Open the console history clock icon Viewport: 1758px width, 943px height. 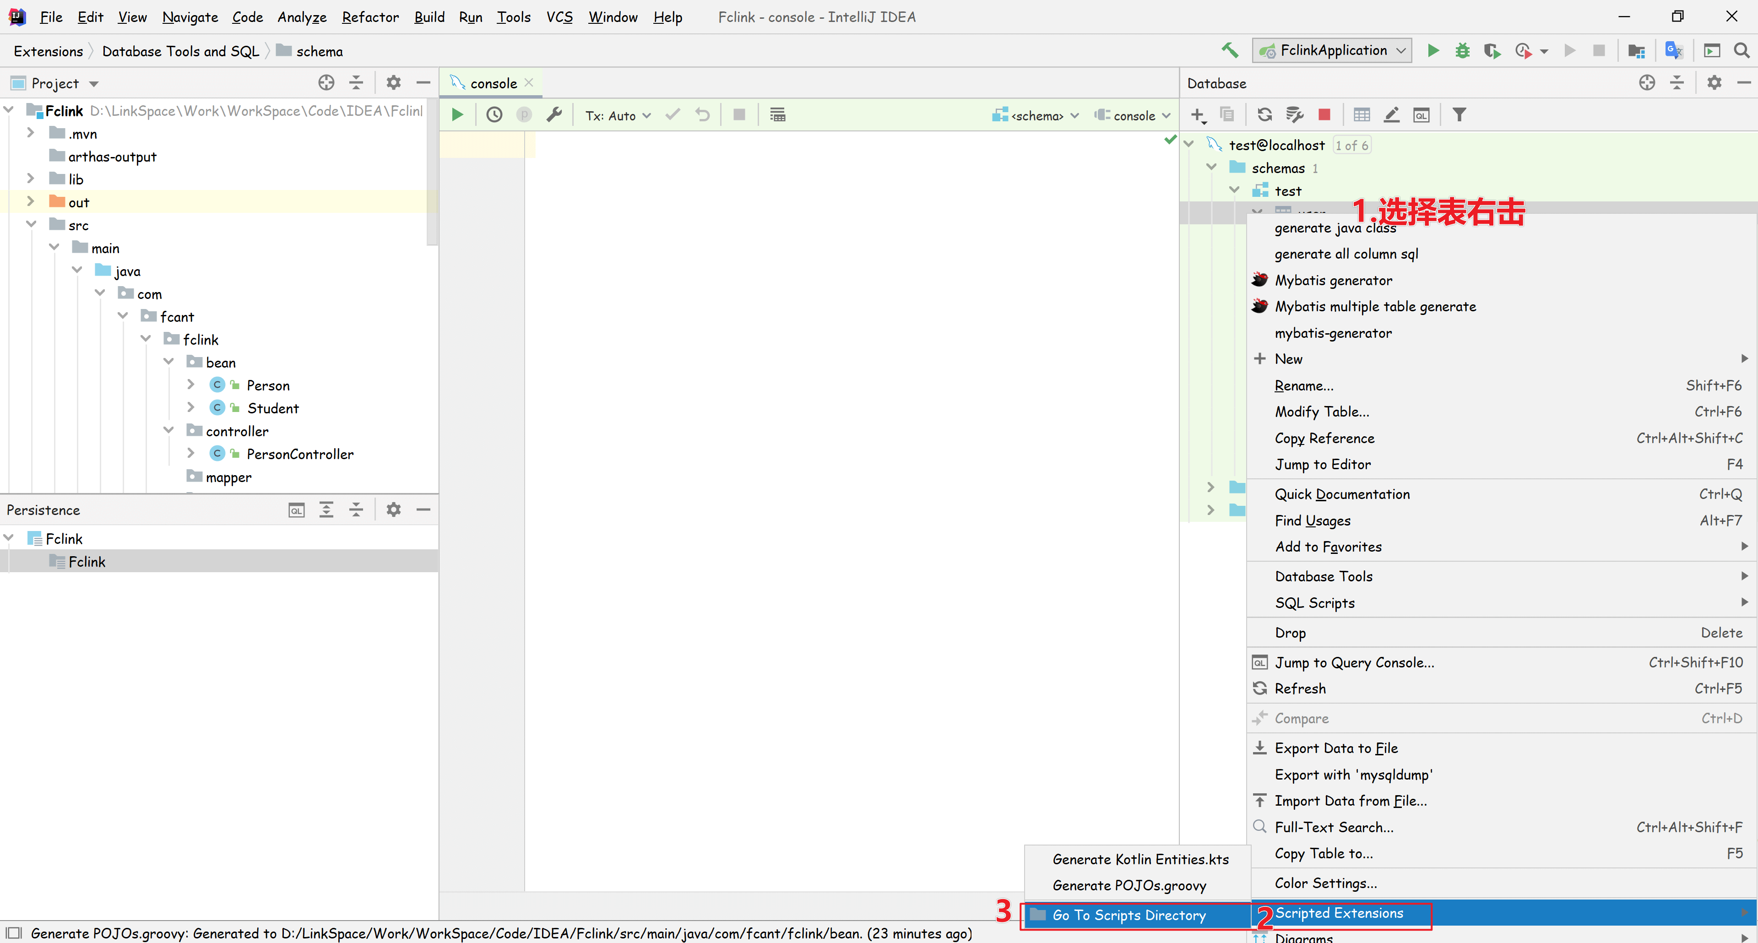494,114
